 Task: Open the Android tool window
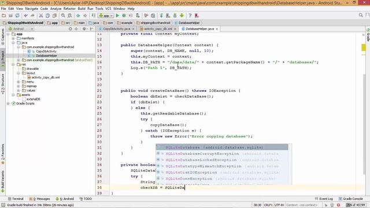(65, 199)
